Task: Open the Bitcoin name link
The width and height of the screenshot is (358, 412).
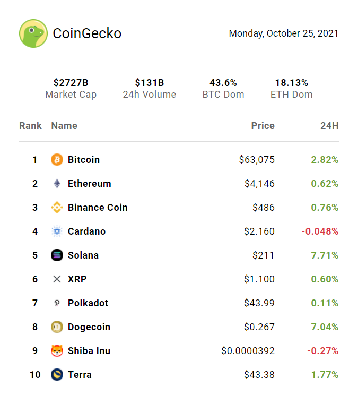Action: click(84, 160)
